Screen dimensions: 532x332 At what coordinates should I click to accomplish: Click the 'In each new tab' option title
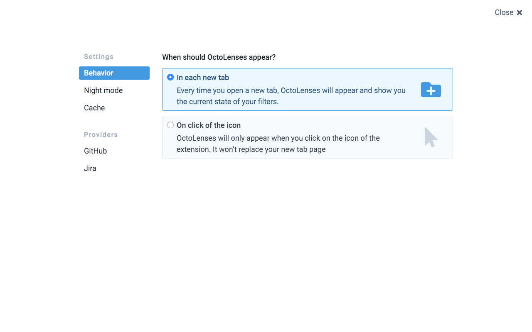[203, 78]
